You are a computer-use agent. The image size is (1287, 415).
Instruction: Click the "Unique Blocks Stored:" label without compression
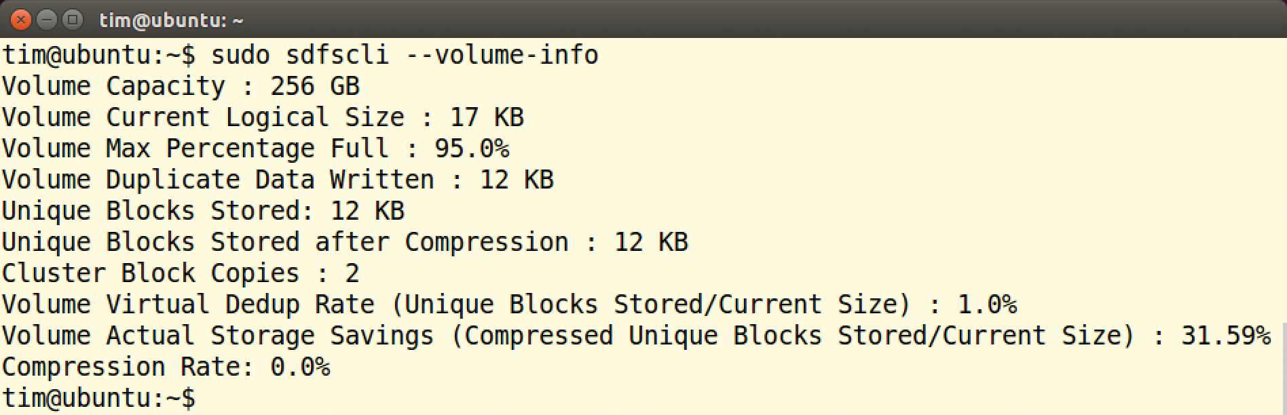click(x=157, y=211)
